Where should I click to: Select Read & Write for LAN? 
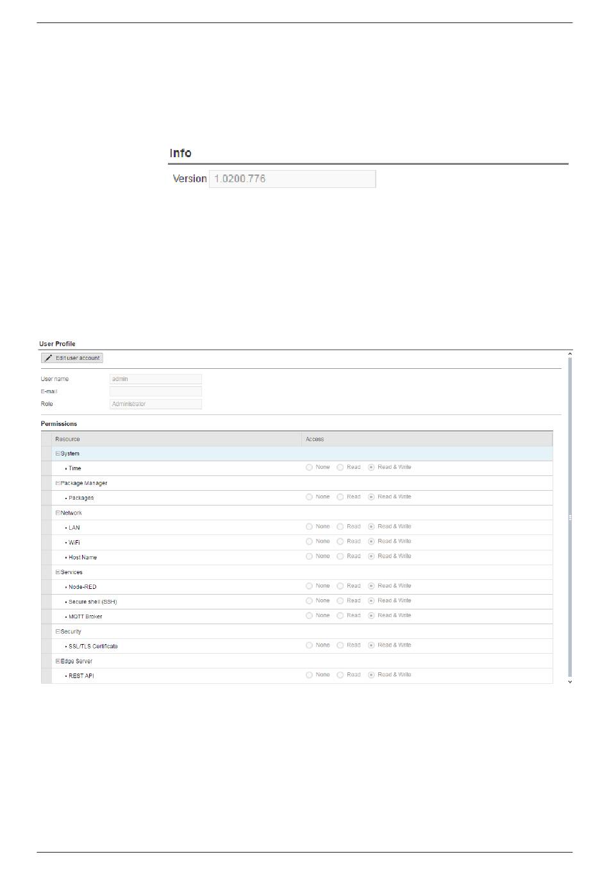(371, 527)
